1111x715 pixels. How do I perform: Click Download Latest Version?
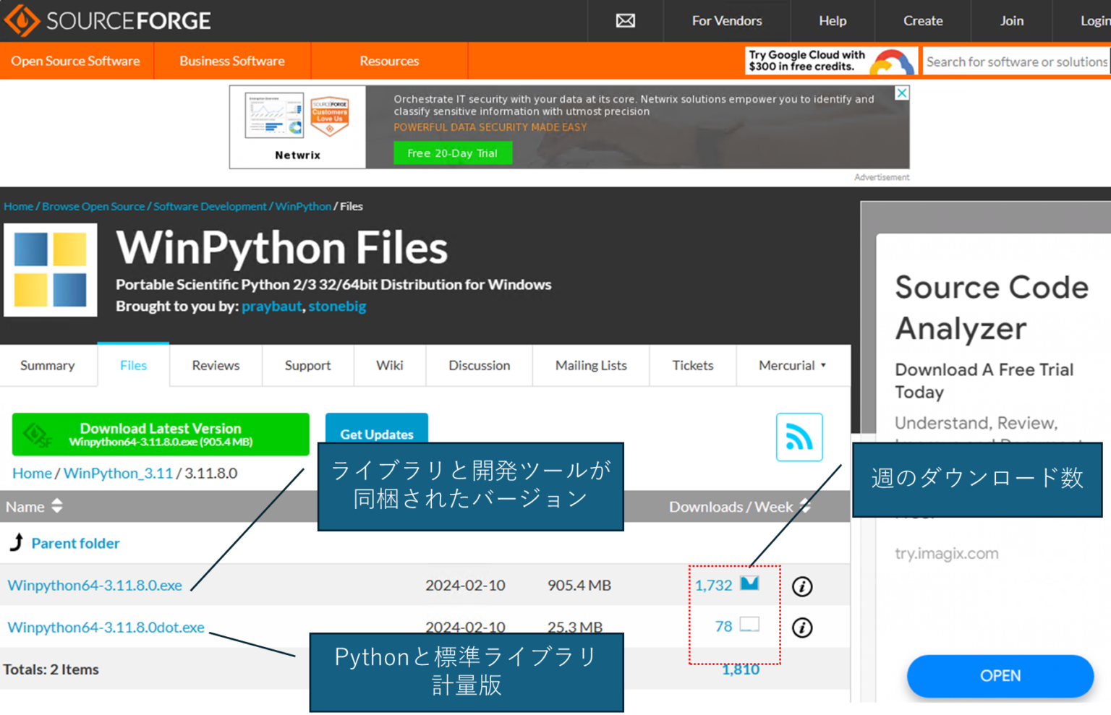click(x=161, y=434)
